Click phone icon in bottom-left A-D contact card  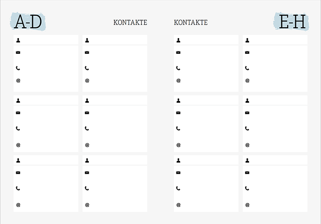18,188
